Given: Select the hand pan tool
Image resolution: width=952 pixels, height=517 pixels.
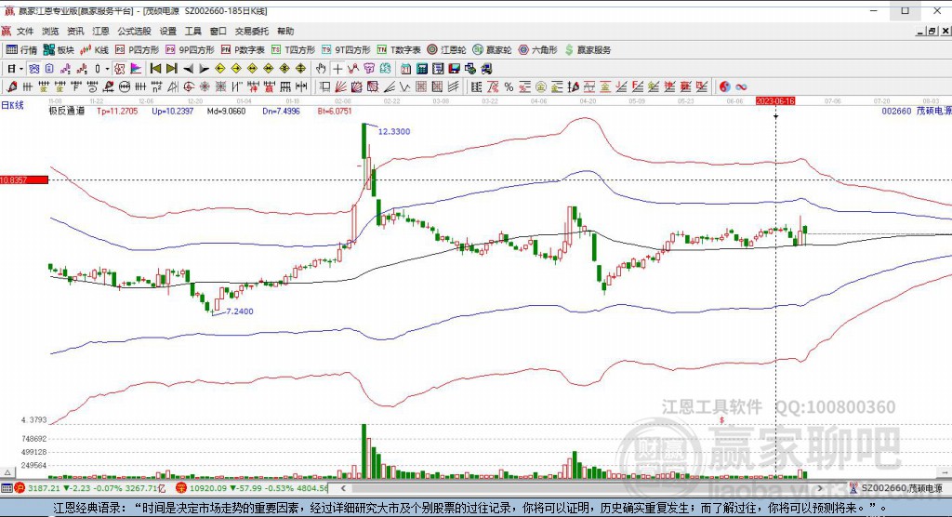Looking at the screenshot, I should tap(321, 69).
